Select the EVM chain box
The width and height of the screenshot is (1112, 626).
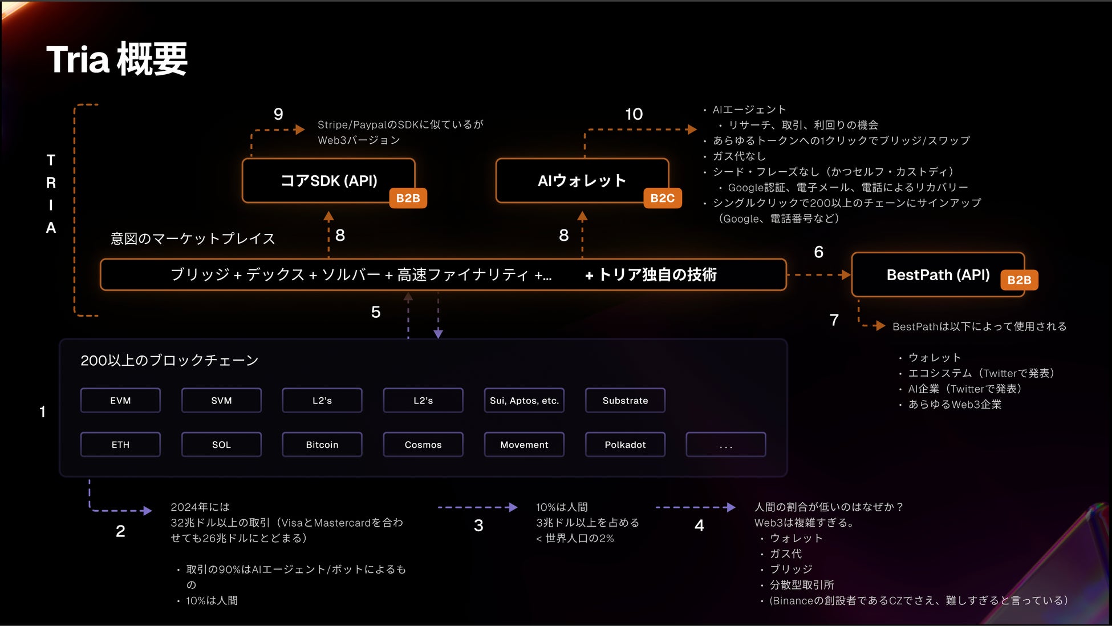click(x=120, y=401)
